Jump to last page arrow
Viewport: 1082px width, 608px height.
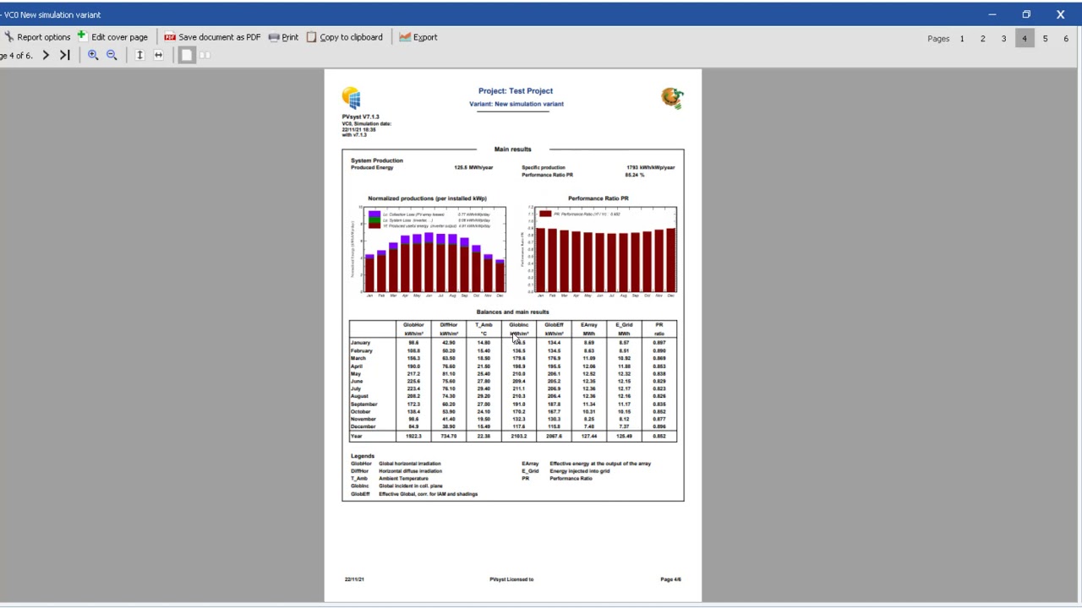64,56
